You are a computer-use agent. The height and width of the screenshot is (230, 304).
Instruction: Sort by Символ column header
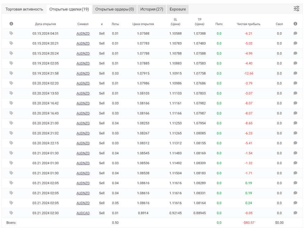tap(83, 24)
